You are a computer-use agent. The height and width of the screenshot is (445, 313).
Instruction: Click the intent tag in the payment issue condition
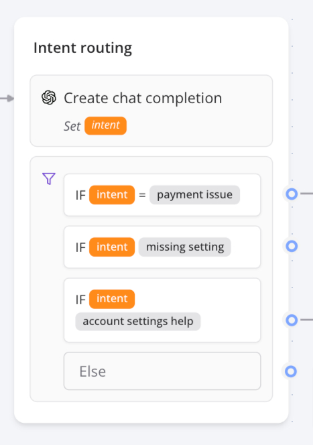(112, 195)
